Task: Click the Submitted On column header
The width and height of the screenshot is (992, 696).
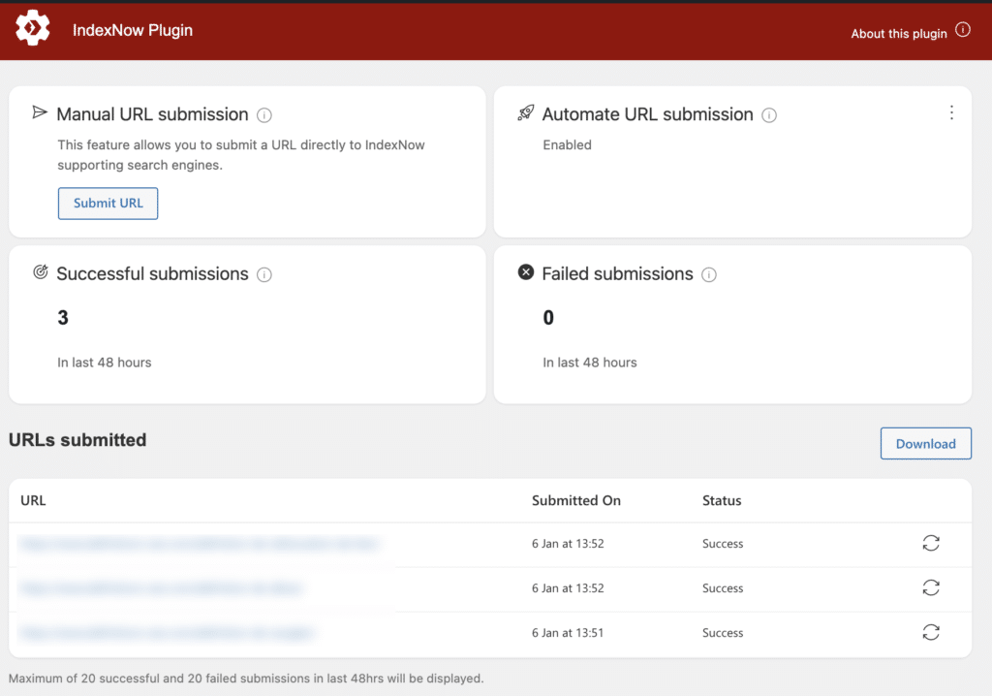Action: pos(575,501)
